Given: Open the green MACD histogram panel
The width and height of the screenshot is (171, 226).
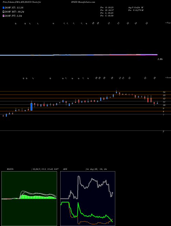Looking at the screenshot, I should coord(29,199).
